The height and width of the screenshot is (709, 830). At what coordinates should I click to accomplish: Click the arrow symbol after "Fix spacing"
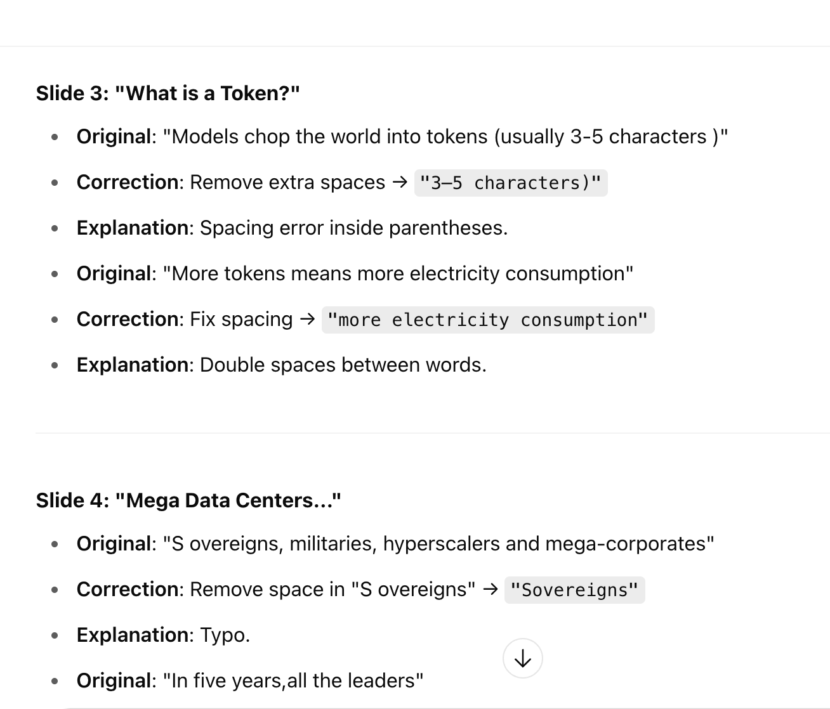point(307,319)
